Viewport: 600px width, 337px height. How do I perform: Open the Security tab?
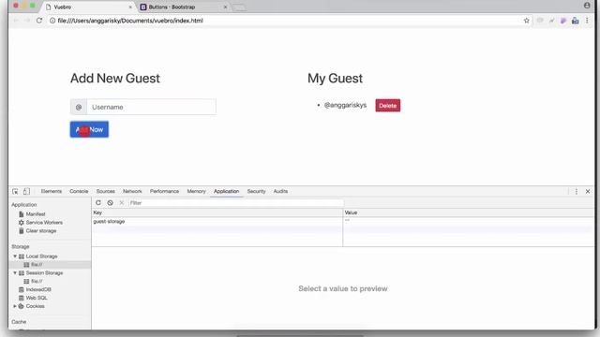click(256, 191)
